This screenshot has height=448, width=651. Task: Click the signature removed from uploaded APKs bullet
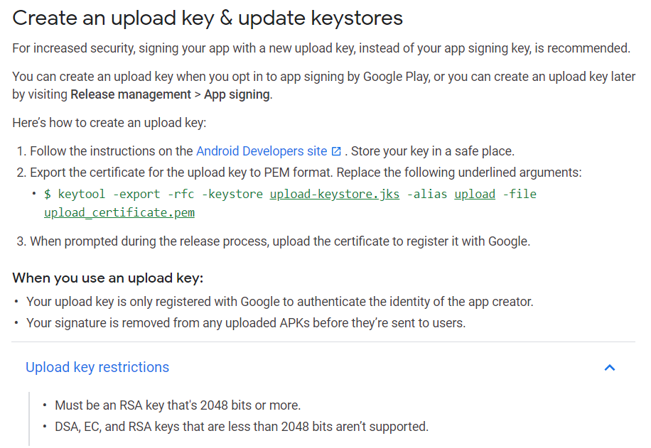click(246, 323)
